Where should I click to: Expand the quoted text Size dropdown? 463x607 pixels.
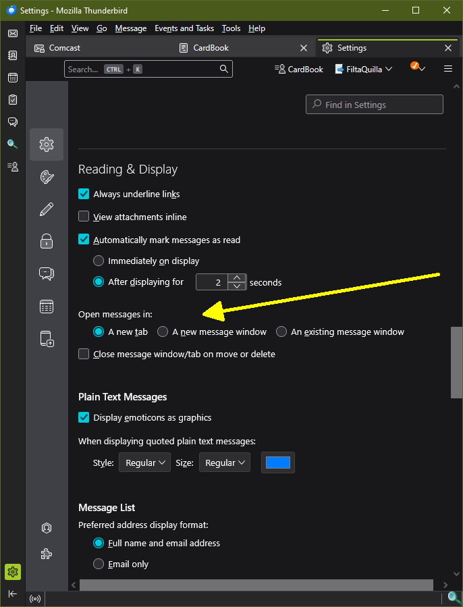tap(225, 463)
